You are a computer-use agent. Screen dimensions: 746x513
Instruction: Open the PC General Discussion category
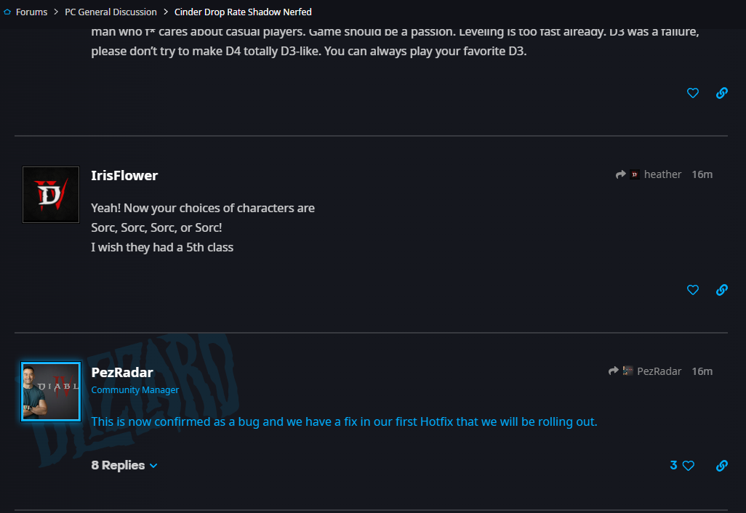pos(111,12)
